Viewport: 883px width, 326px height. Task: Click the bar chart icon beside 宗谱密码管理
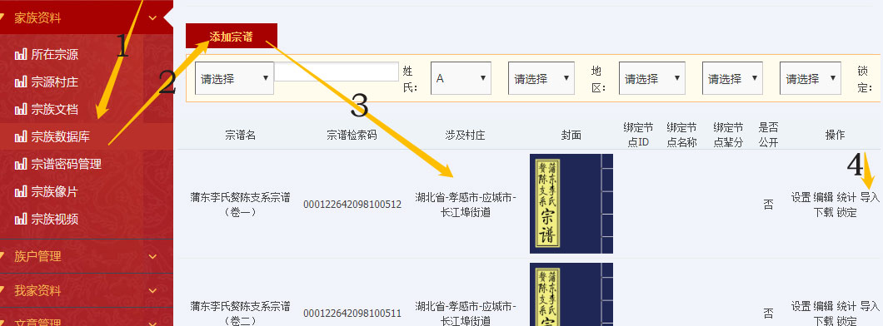click(21, 164)
